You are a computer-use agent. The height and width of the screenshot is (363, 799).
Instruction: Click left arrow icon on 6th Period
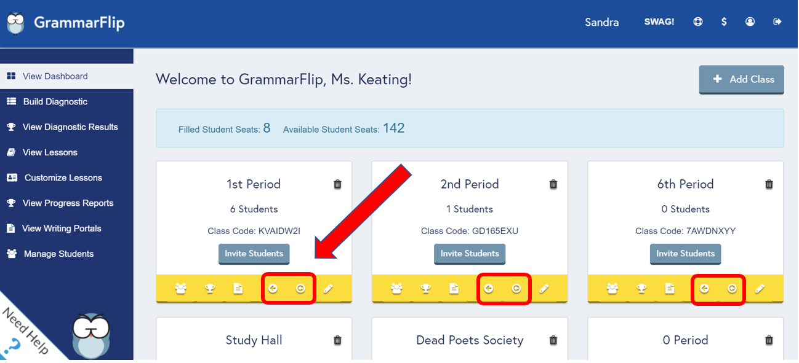704,289
